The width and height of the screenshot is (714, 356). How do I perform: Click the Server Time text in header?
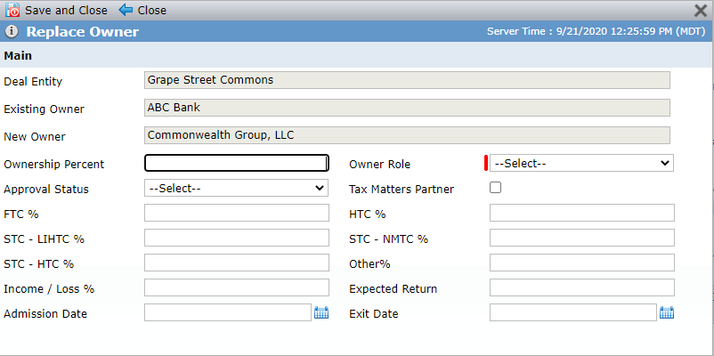click(x=596, y=31)
